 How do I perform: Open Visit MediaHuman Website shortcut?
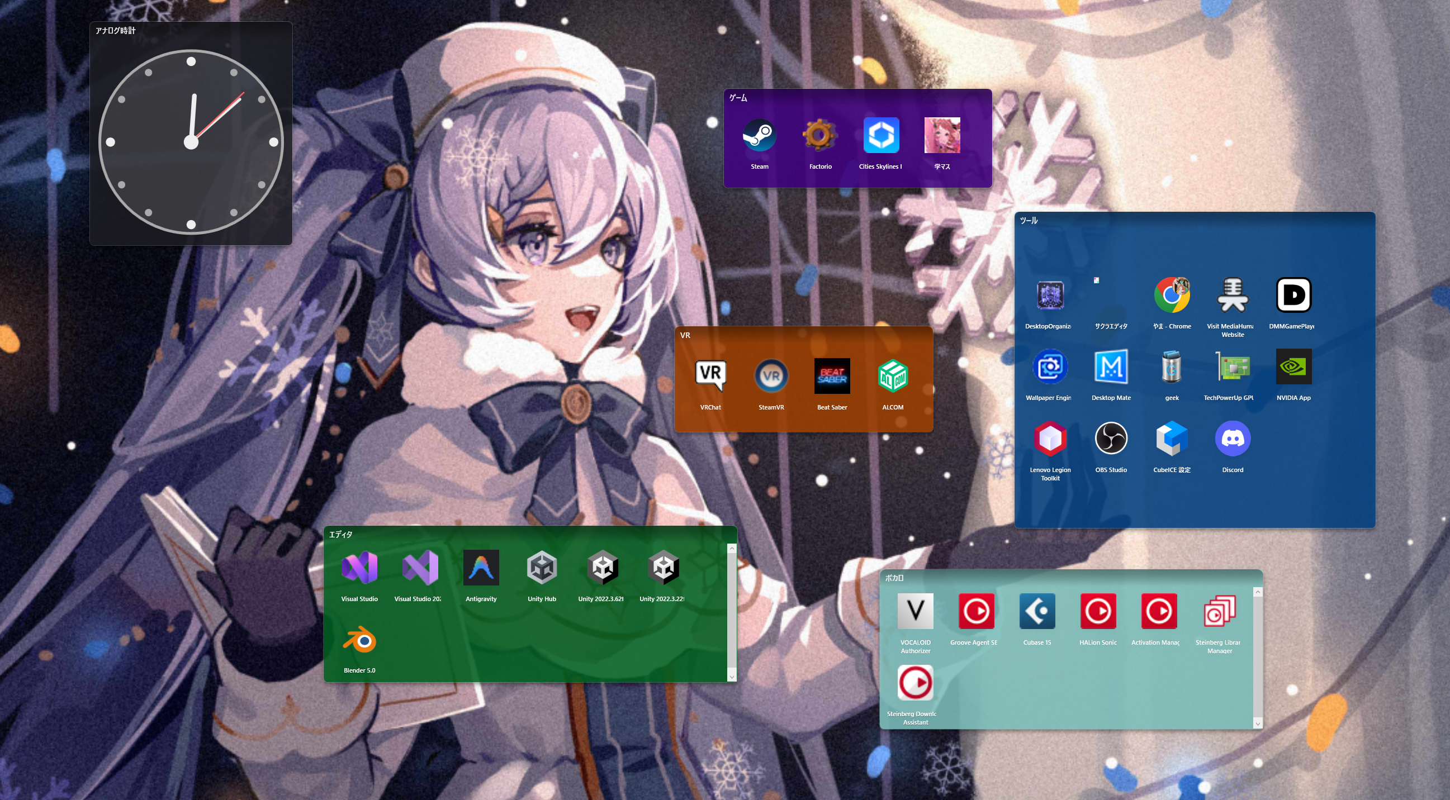1232,295
